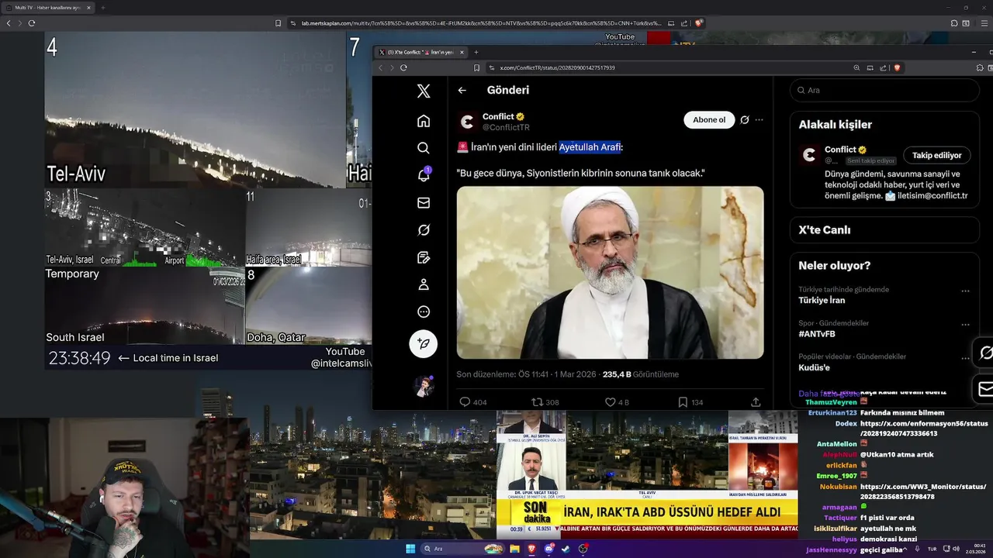The image size is (993, 558).
Task: Share the post using share icon
Action: tap(756, 402)
